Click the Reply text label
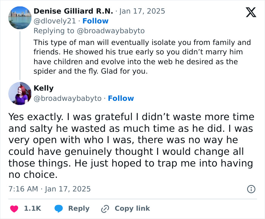 (79, 208)
